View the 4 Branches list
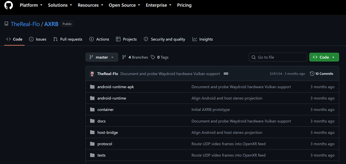This screenshot has height=164, width=346. point(135,57)
